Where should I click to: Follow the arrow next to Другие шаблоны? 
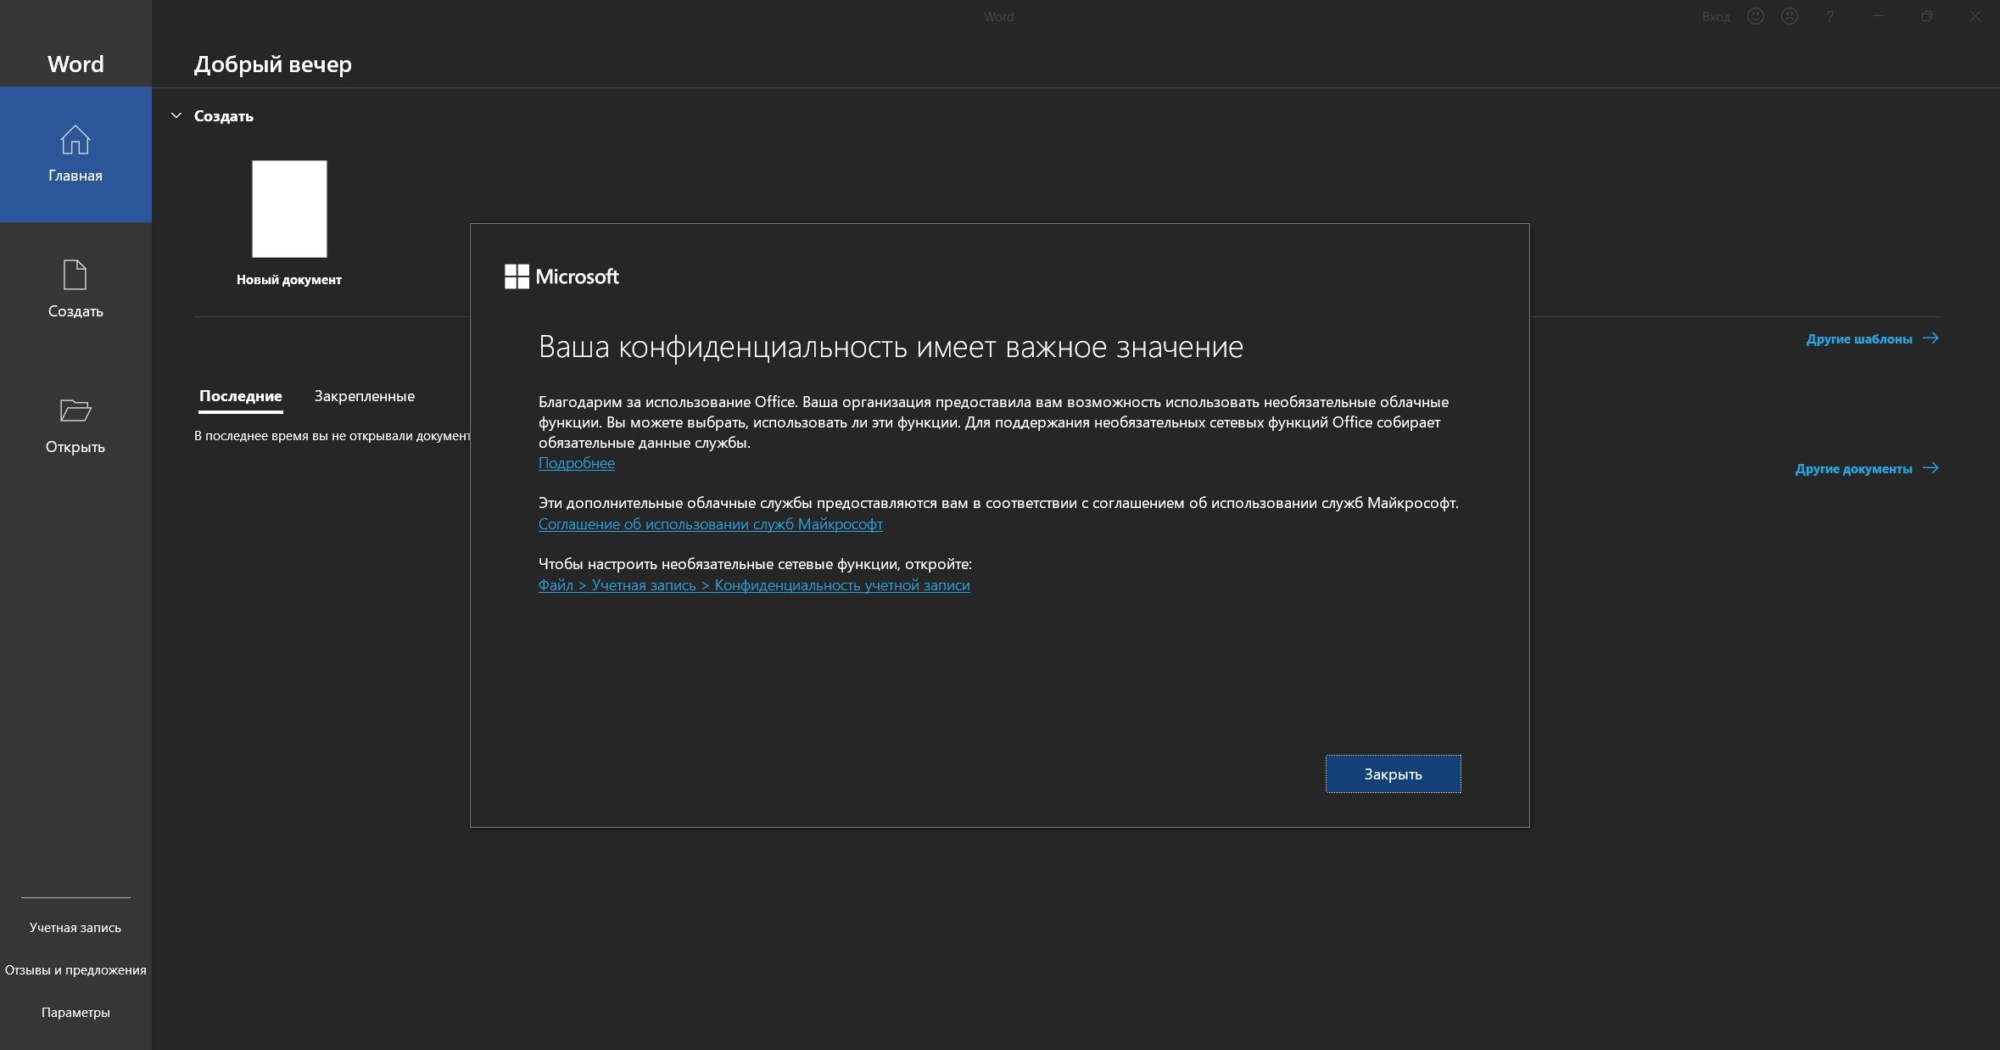tap(1931, 338)
